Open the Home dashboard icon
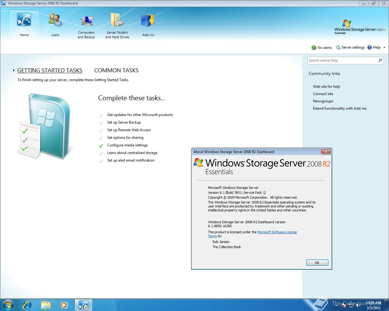The height and width of the screenshot is (311, 389). pyautogui.click(x=24, y=20)
